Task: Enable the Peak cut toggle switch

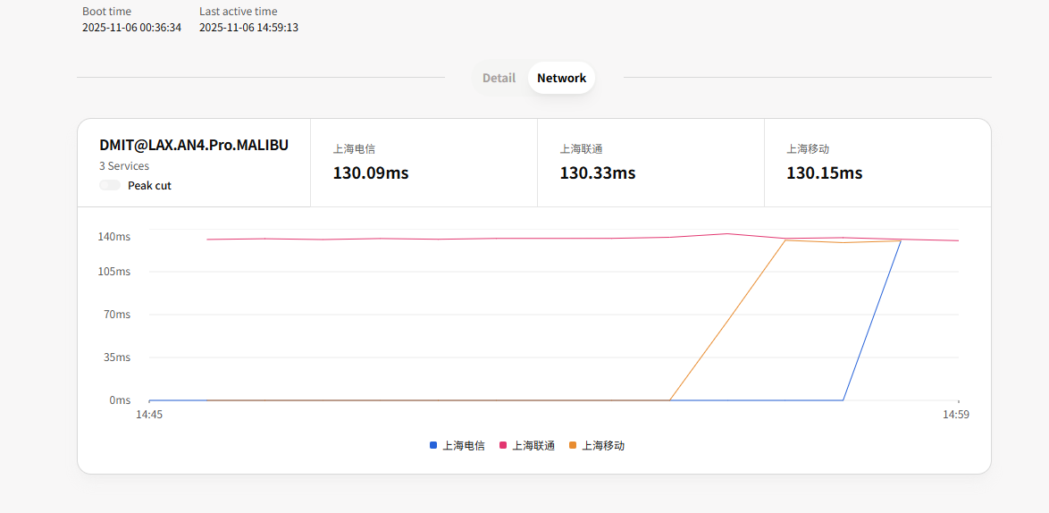Action: pos(110,186)
